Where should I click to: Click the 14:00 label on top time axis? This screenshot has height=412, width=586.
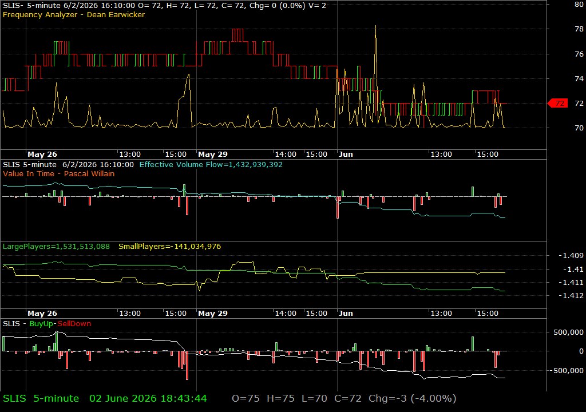[286, 154]
